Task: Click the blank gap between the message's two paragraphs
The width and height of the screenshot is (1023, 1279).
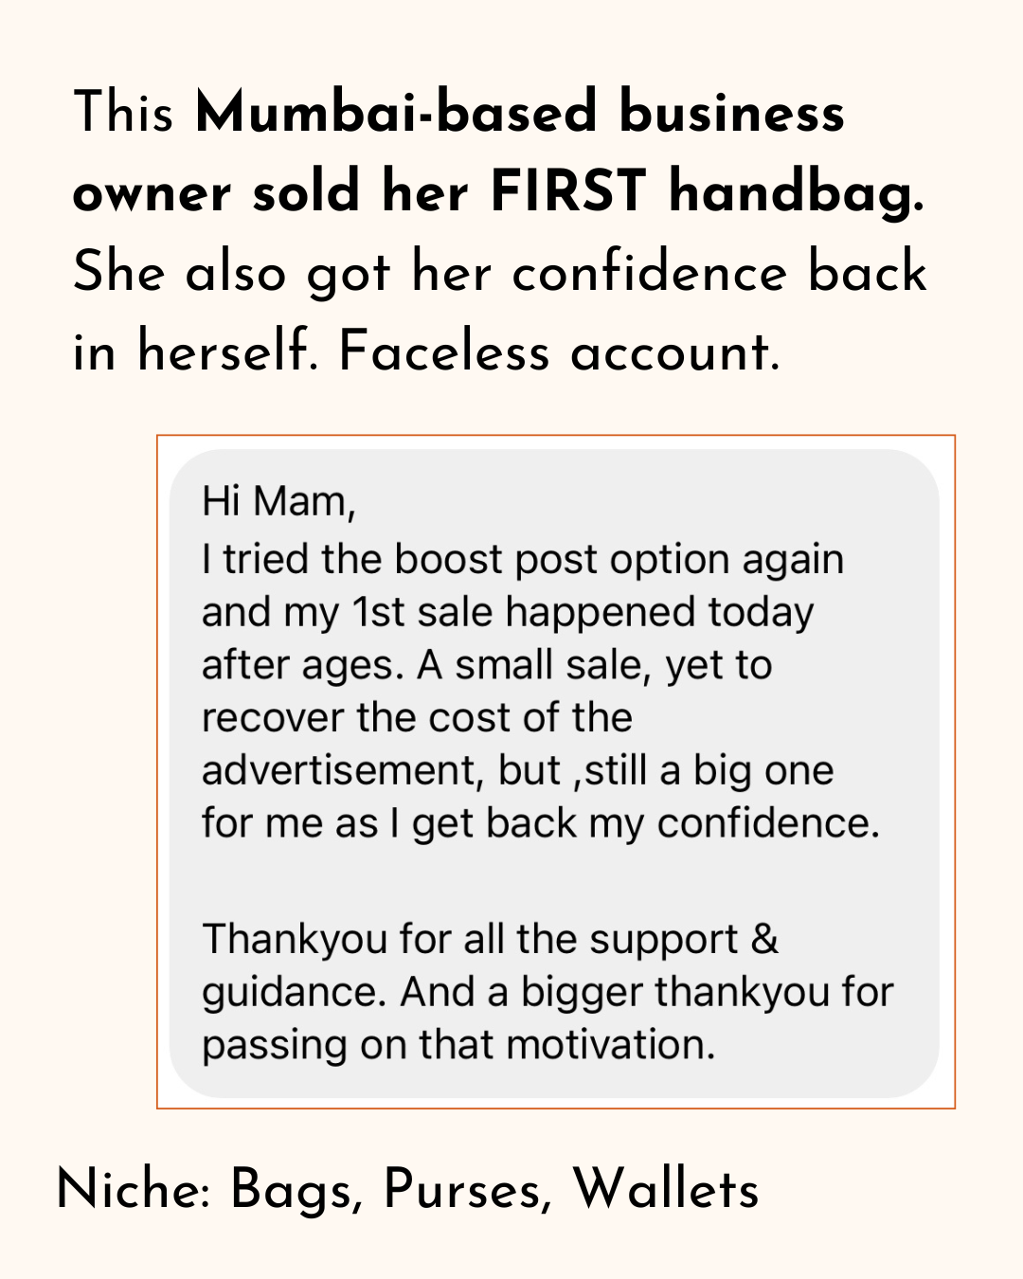Action: point(554,881)
